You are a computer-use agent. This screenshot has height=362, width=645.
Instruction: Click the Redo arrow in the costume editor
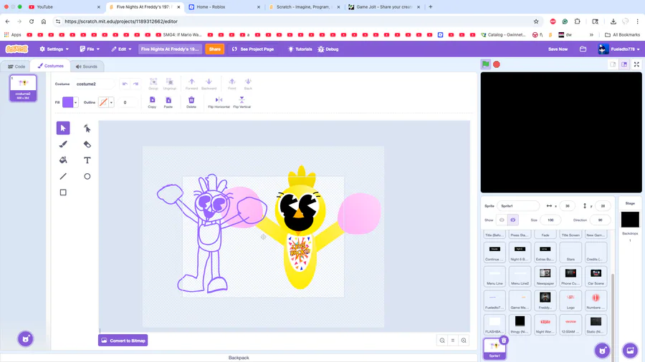coord(135,84)
